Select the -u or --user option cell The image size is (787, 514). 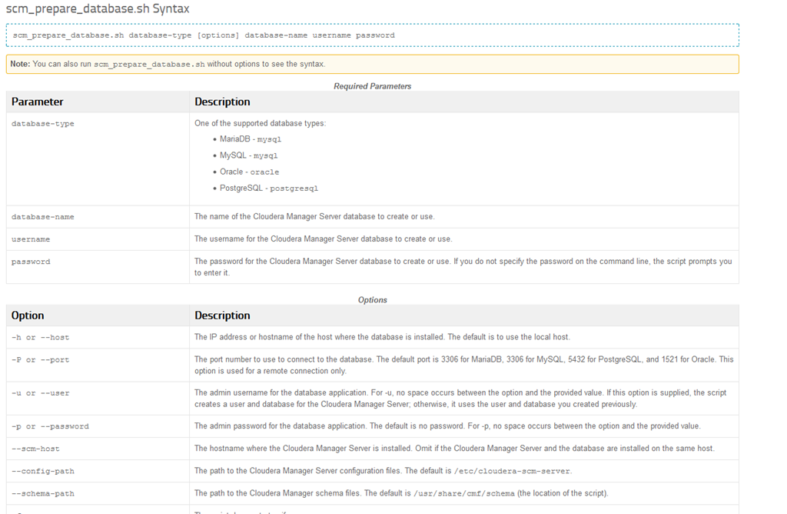[40, 393]
